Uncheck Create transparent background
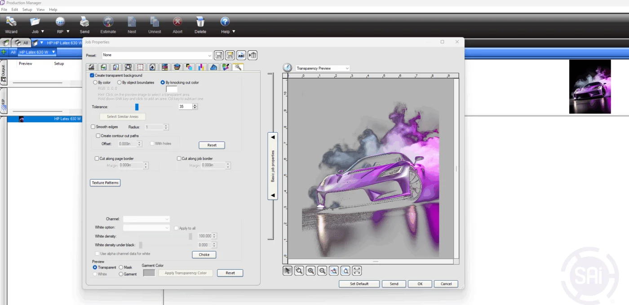 pos(92,75)
